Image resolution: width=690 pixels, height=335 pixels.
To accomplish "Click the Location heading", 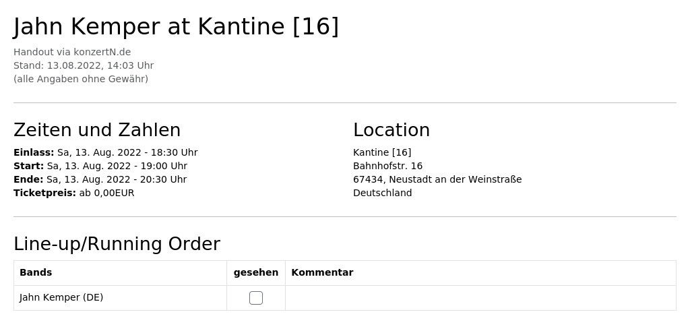I will tap(391, 130).
